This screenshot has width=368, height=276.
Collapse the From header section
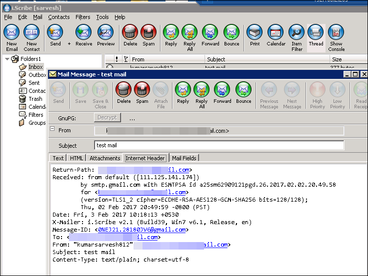pos(52,129)
